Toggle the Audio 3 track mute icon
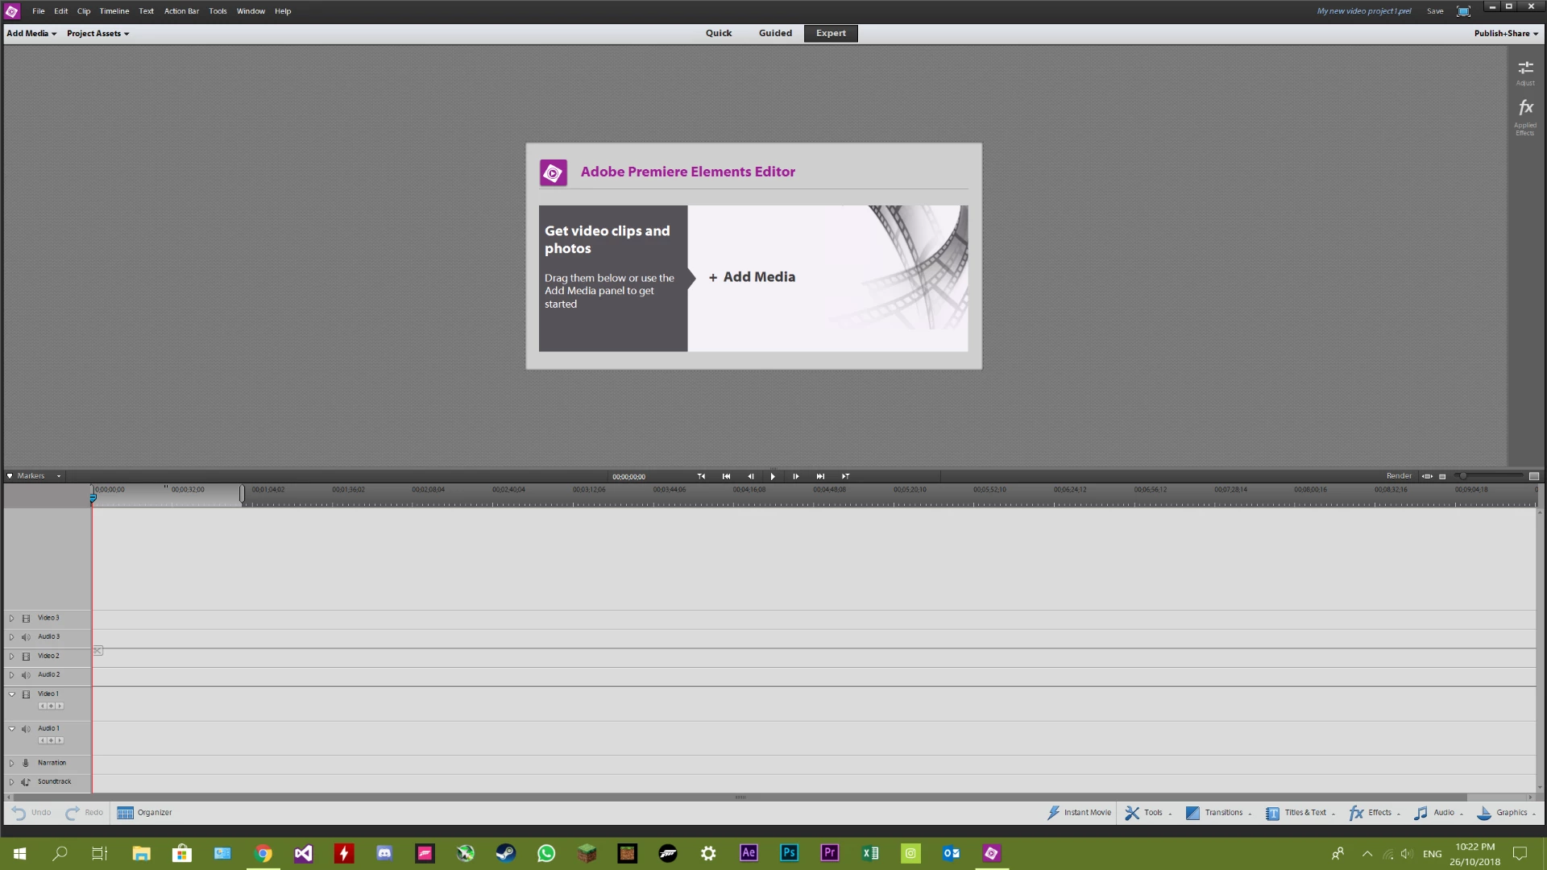This screenshot has height=870, width=1547. point(26,637)
